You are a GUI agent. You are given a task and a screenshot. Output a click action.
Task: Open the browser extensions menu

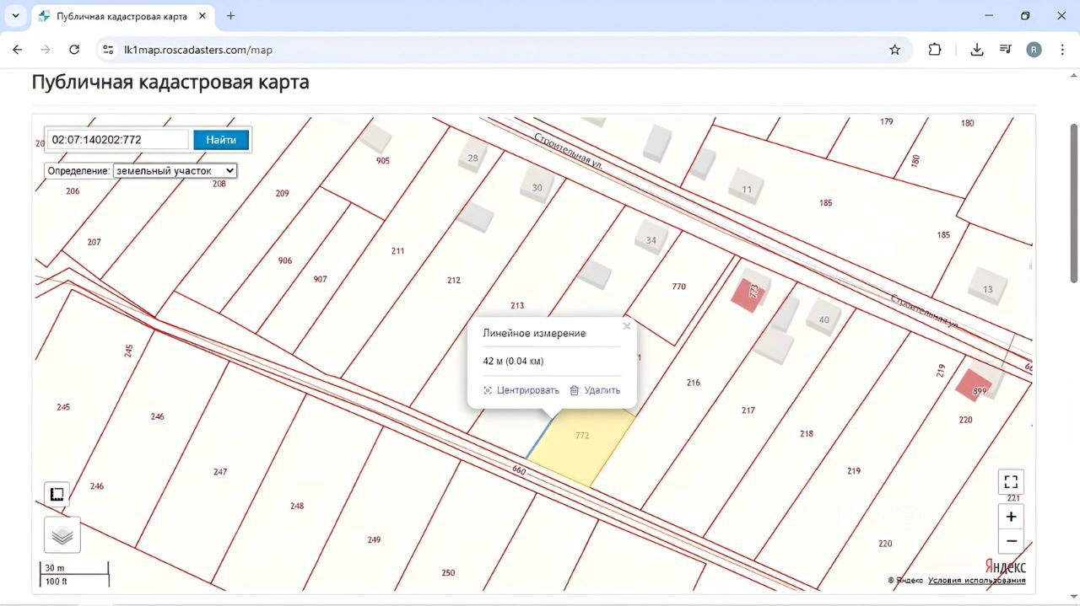pyautogui.click(x=935, y=50)
